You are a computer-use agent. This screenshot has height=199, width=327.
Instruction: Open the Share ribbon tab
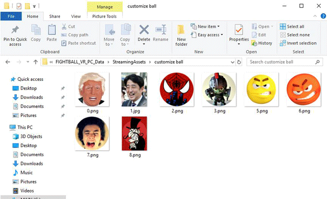pyautogui.click(x=55, y=16)
